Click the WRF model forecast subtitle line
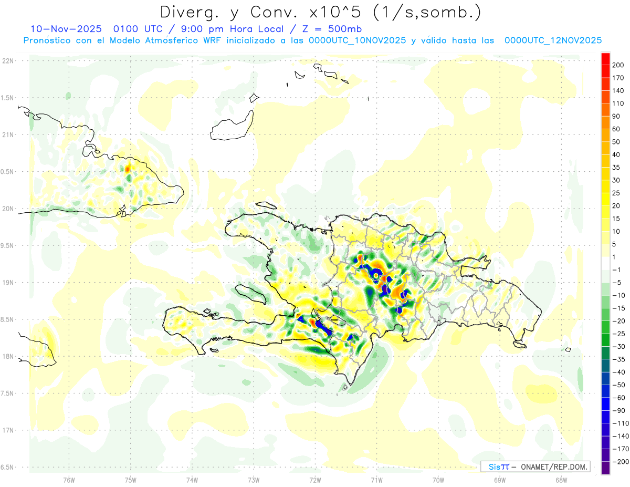This screenshot has width=630, height=487. (312, 40)
